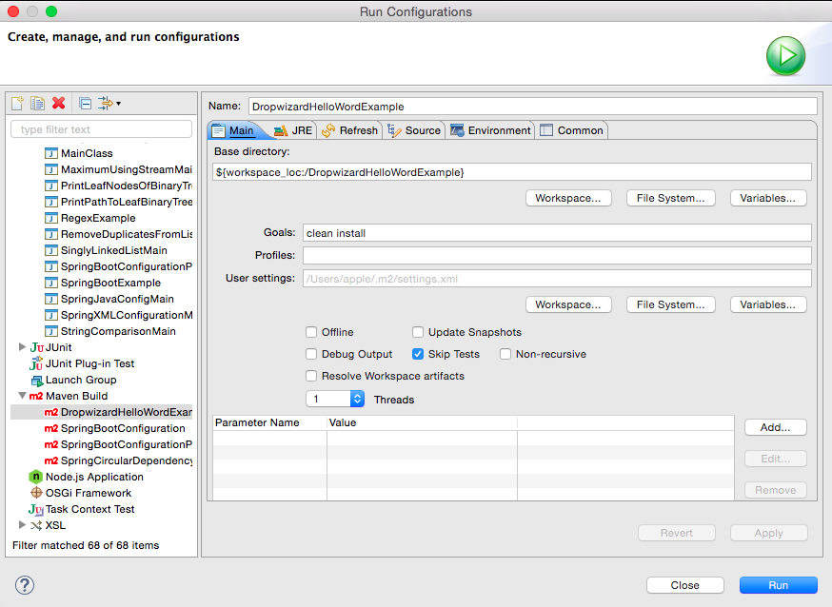
Task: Expand the JUnit tree node
Action: pos(22,347)
